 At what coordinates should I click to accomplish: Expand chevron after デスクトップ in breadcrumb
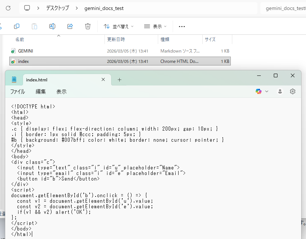click(77, 8)
